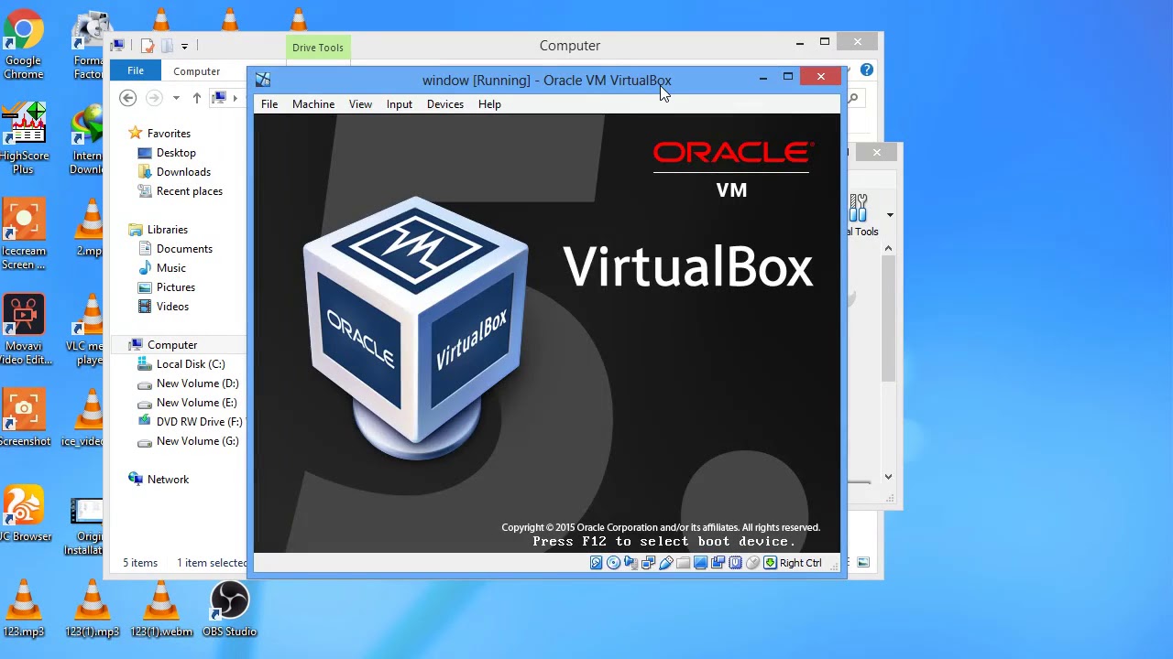Select New Volume (E:) in navigation pane
1173x659 pixels.
[x=196, y=403]
